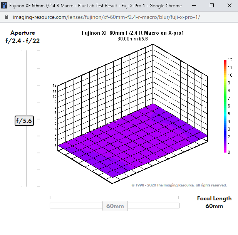
Task: Click the '12' label on color legend
Action: (230, 60)
